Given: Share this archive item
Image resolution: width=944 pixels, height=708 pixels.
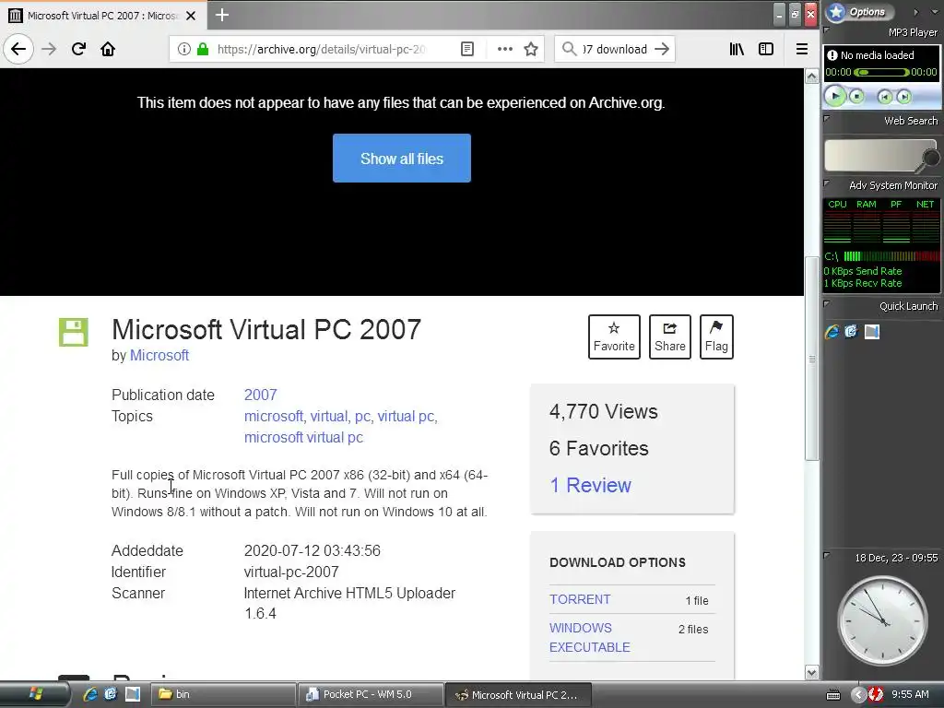Looking at the screenshot, I should [670, 337].
